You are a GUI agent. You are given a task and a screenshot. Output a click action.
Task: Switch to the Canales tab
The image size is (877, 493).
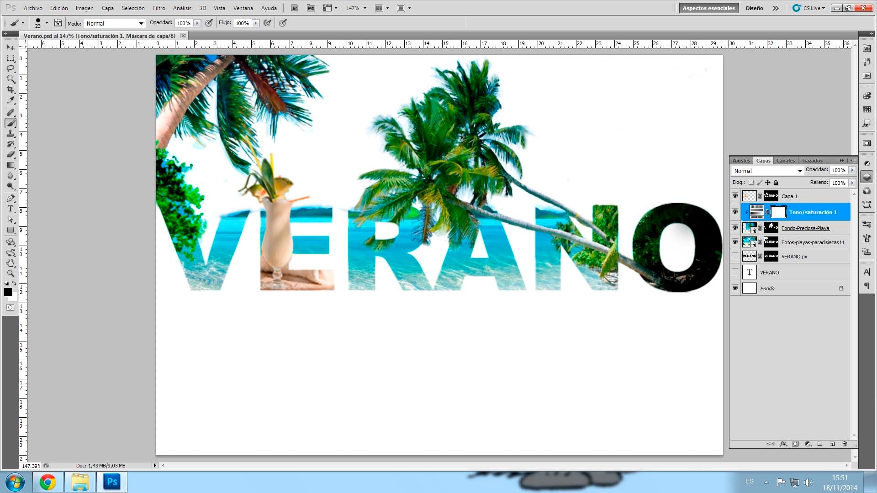pyautogui.click(x=786, y=161)
